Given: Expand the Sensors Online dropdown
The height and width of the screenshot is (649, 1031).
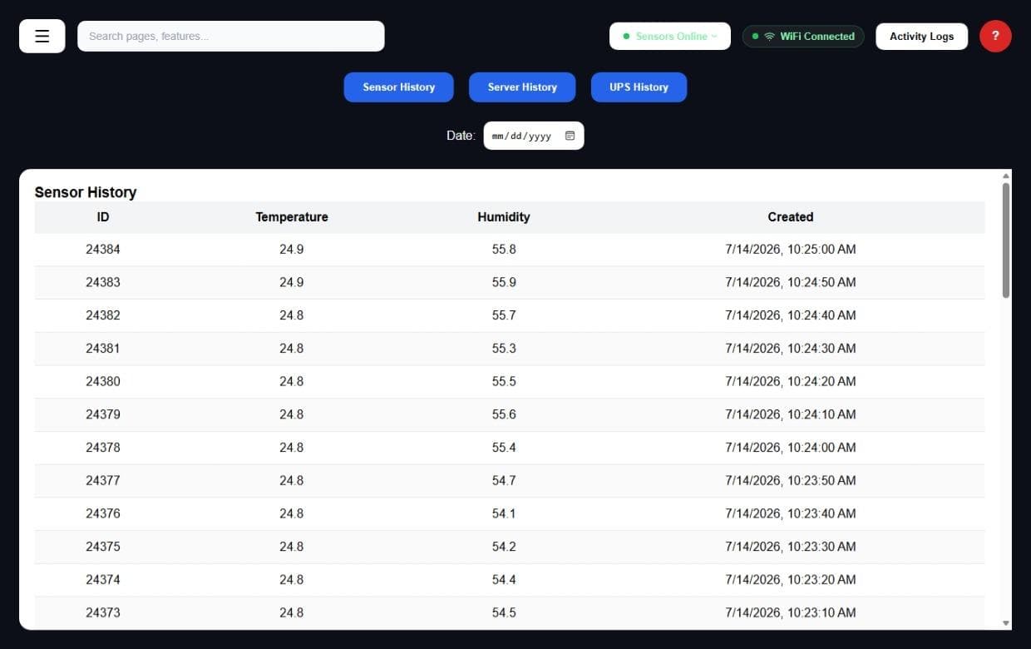Looking at the screenshot, I should [x=670, y=36].
